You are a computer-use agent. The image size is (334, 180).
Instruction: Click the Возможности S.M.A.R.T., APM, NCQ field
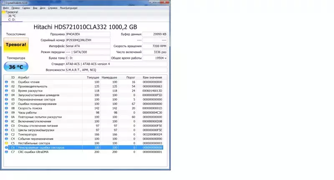[116, 70]
